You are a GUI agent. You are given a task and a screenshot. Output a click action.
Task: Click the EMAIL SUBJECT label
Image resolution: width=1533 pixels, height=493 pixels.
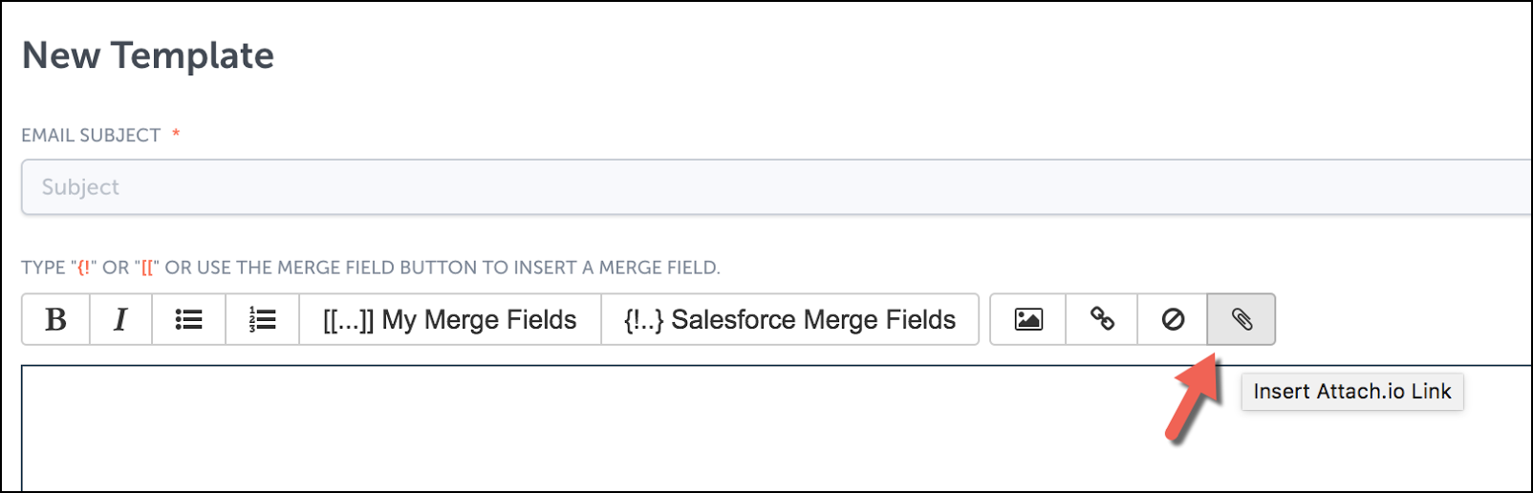[x=91, y=136]
